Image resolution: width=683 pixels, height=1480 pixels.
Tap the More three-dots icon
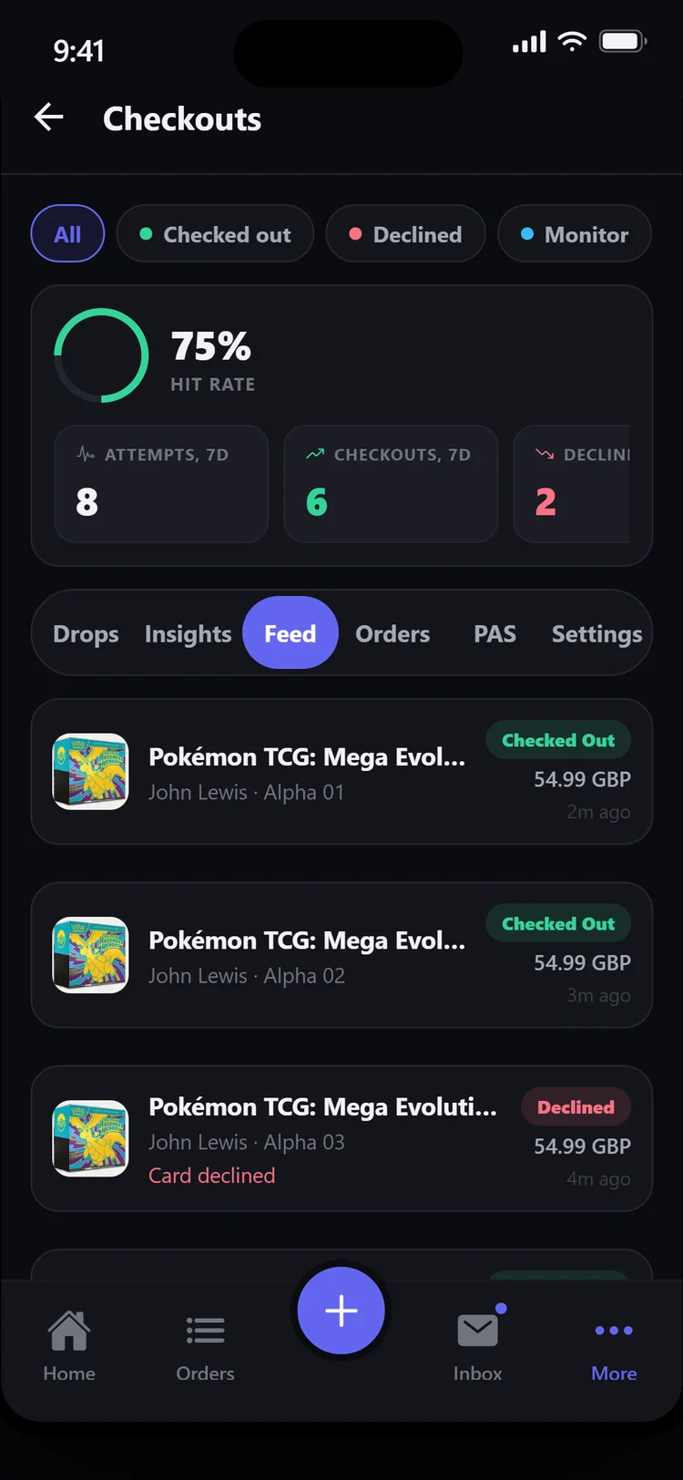coord(614,1331)
